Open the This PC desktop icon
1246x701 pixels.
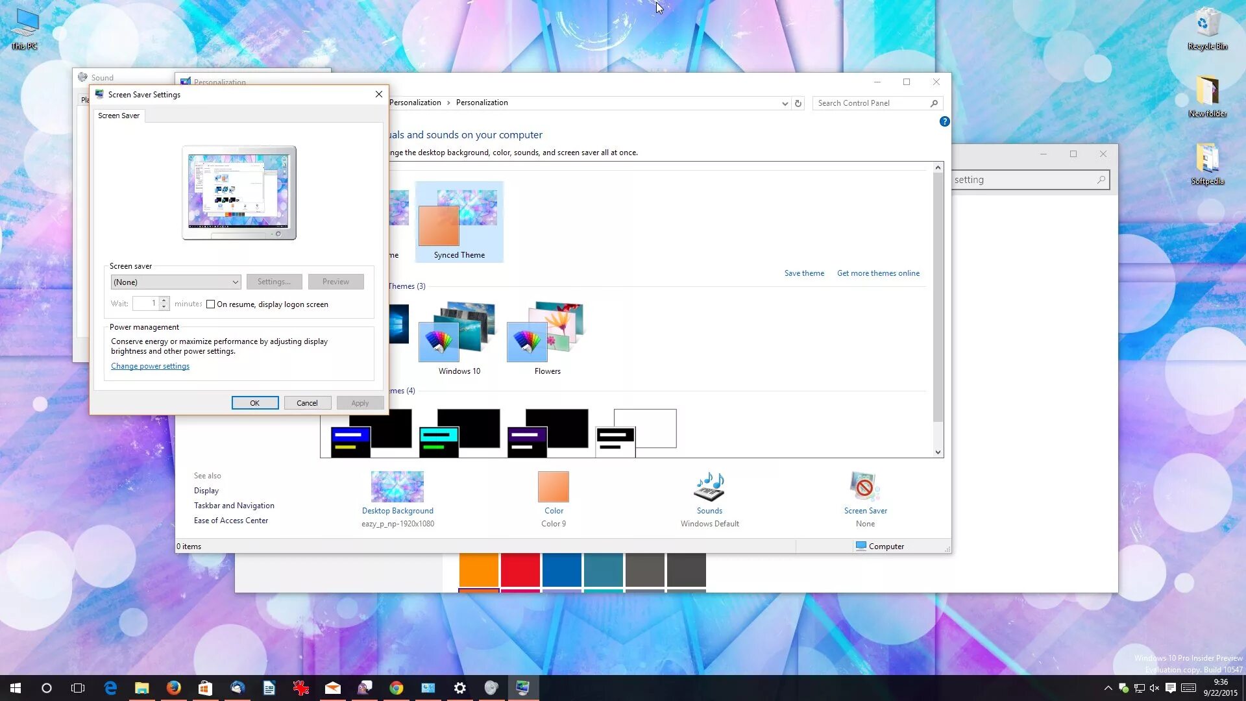[x=25, y=29]
